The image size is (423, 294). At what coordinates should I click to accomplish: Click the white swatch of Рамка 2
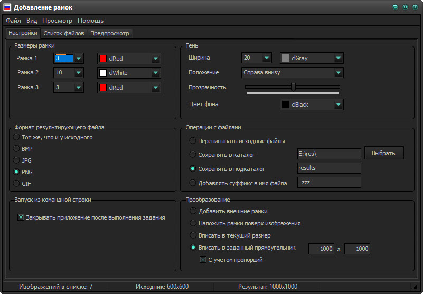click(x=103, y=73)
